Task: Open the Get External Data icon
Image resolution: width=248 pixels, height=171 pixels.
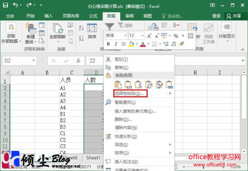Action: pos(11,27)
